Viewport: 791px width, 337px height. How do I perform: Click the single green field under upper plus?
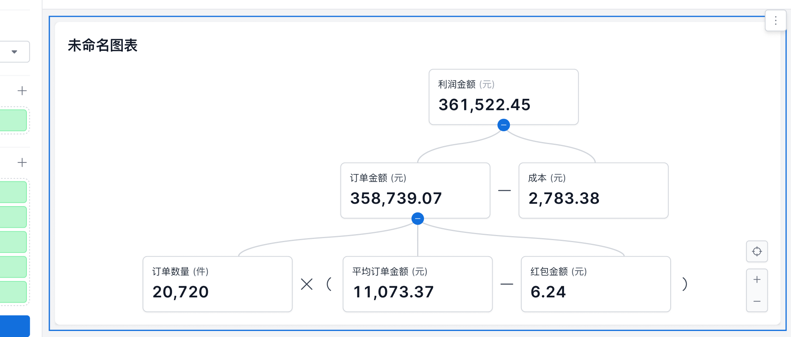click(x=13, y=120)
